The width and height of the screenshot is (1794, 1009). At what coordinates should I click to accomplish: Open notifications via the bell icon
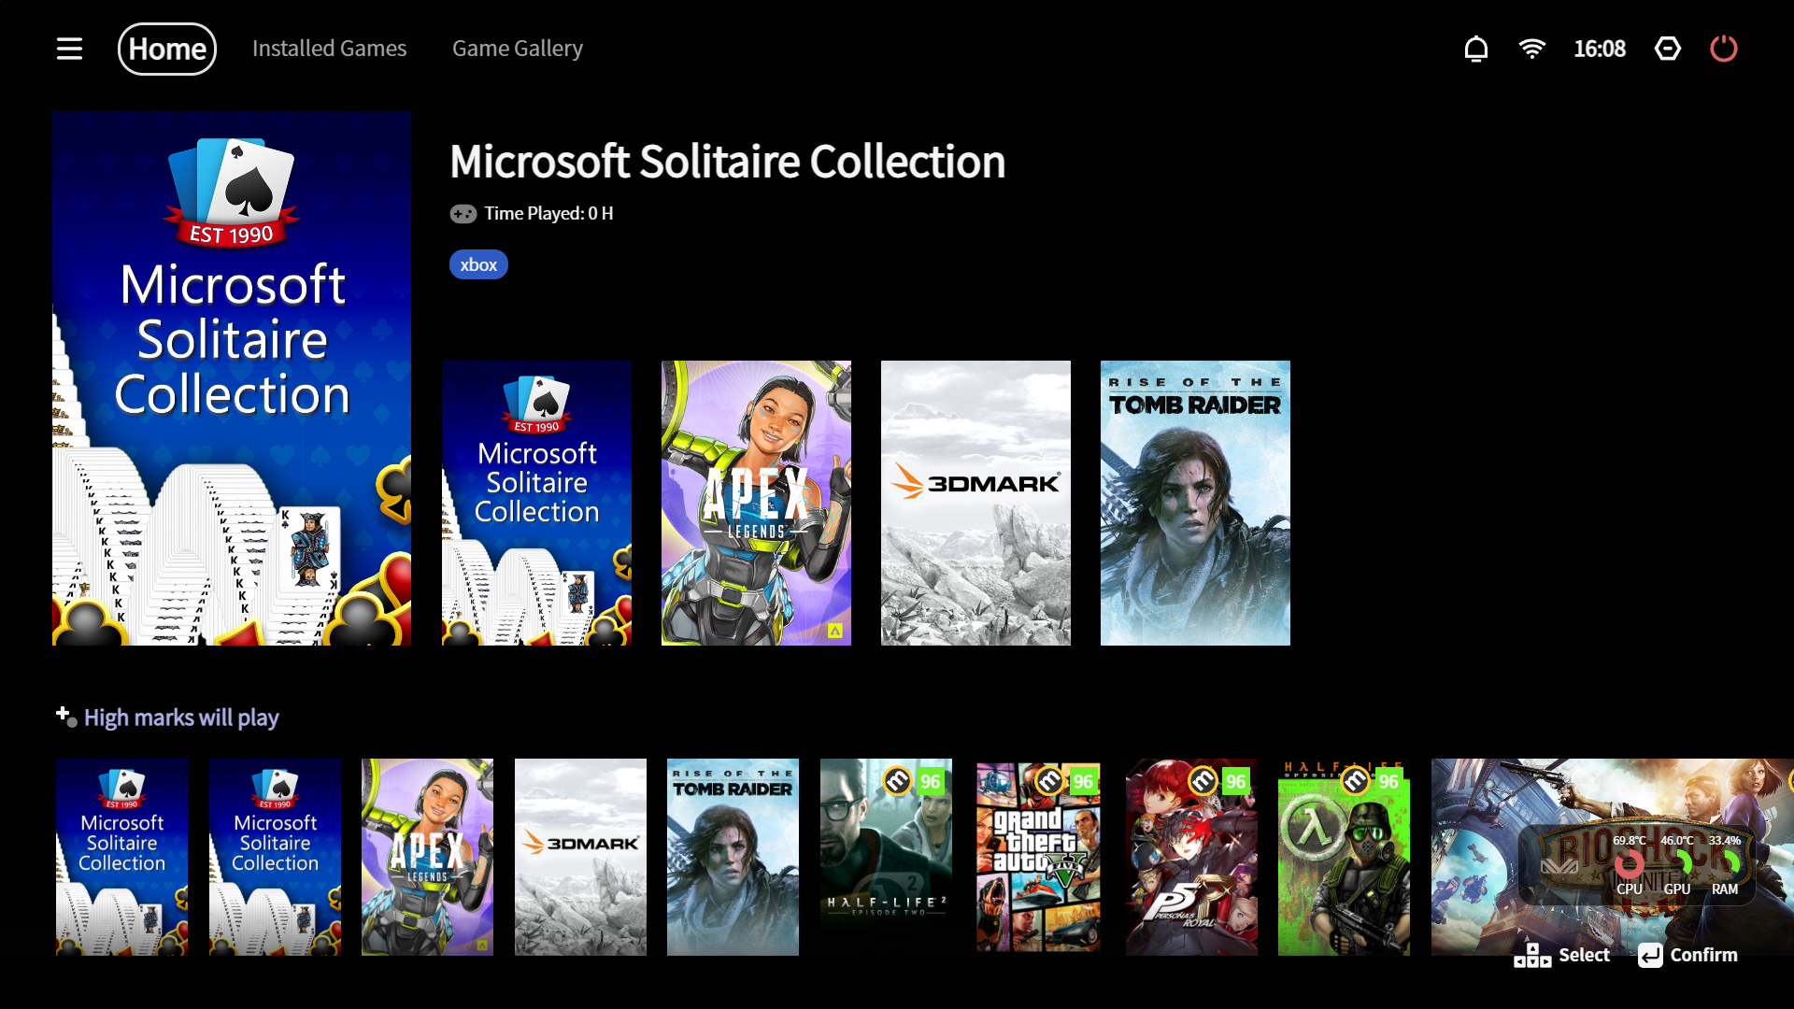coord(1476,49)
